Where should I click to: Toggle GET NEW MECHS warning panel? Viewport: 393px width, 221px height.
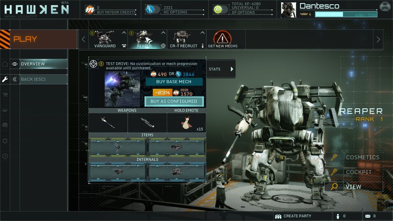222,39
